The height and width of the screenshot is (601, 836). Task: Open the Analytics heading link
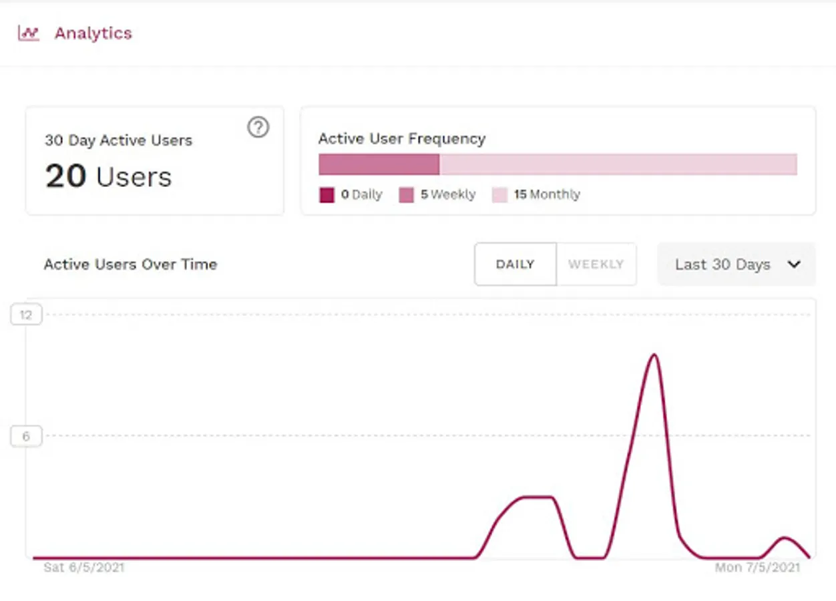[93, 33]
